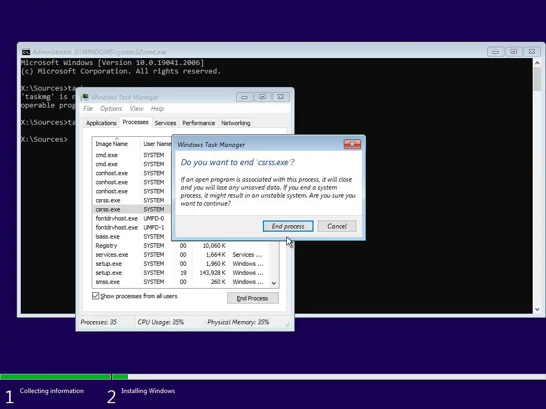Select the second cmd.exe process row
Screen dimensions: 546x409
132,164
